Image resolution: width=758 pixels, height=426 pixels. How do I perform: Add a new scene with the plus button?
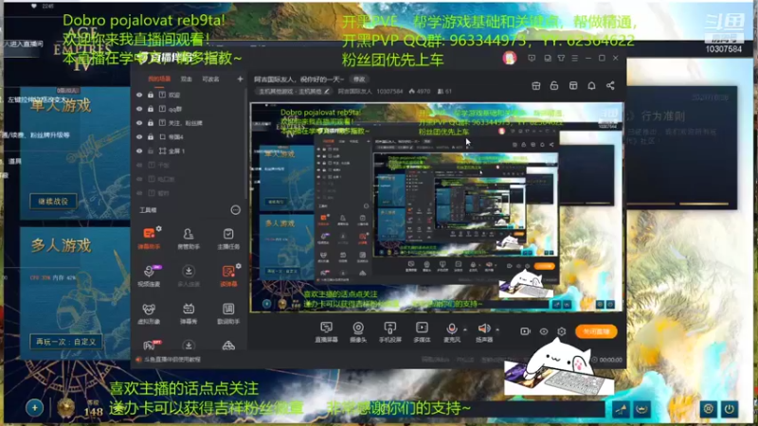pyautogui.click(x=240, y=79)
